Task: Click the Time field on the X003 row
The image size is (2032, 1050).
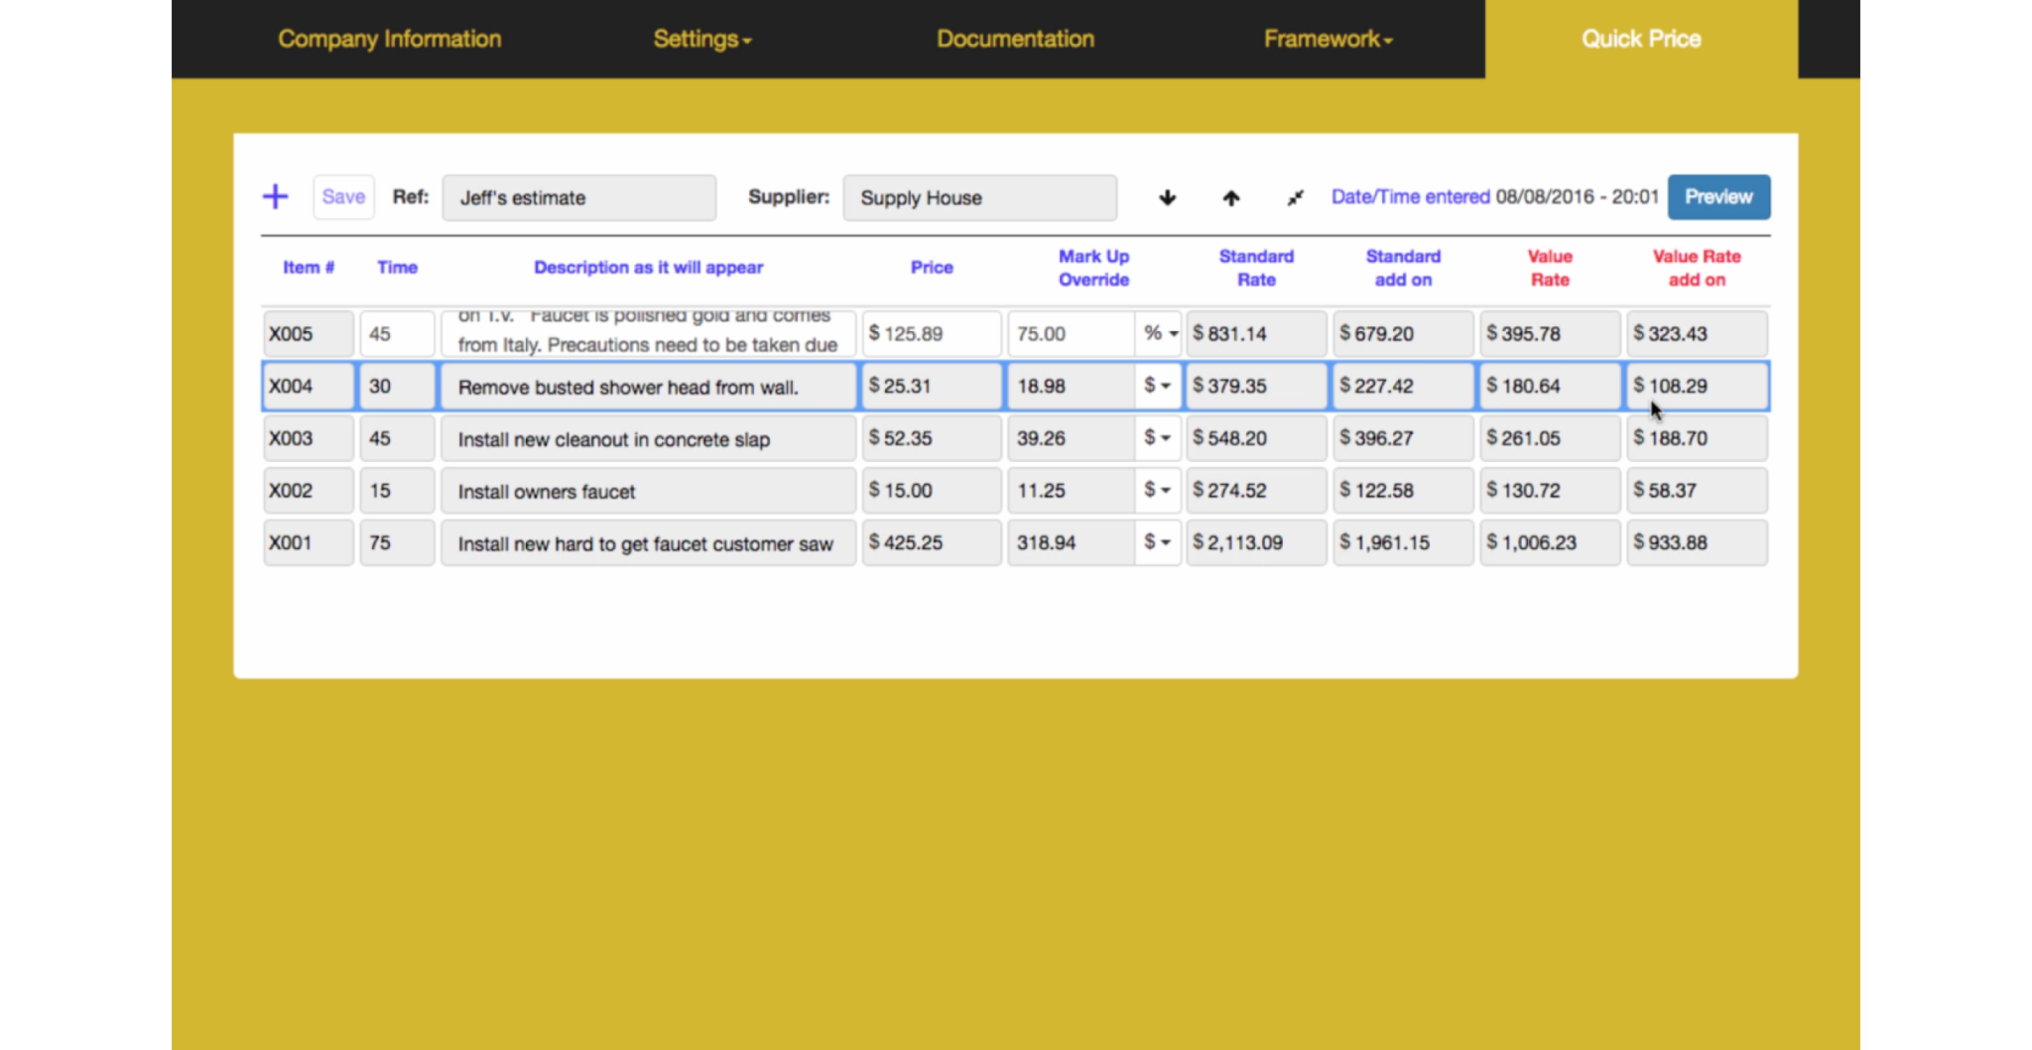Action: click(396, 437)
